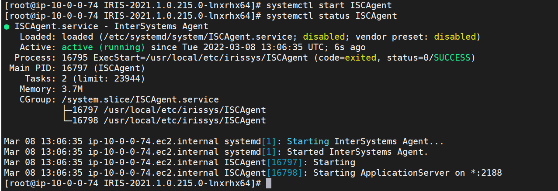Click the green 'active (running)' status text

coord(103,48)
